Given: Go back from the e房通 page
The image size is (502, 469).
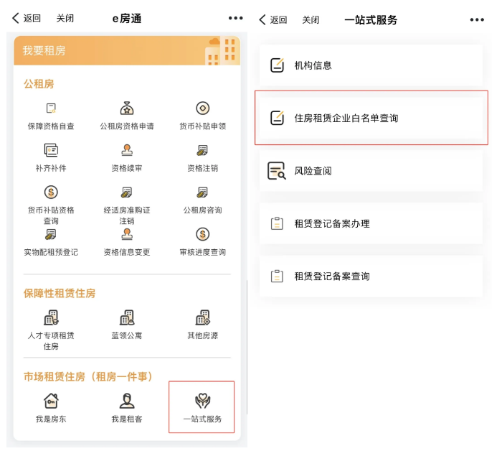Looking at the screenshot, I should [27, 19].
